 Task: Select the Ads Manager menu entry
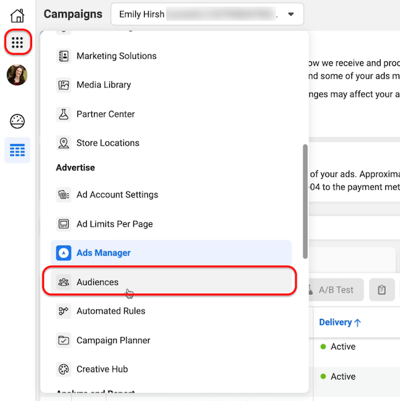click(171, 253)
